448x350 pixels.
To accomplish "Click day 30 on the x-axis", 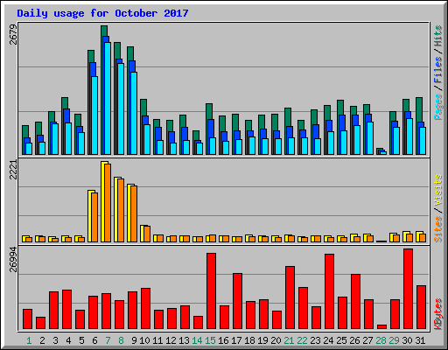I will (407, 340).
